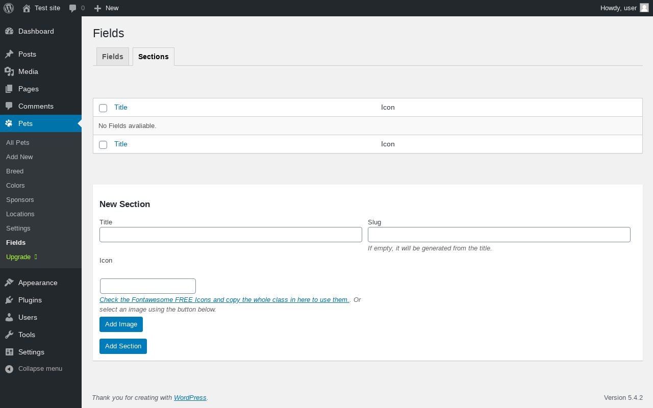Click the Add Image button
This screenshot has height=408, width=653.
[x=121, y=324]
